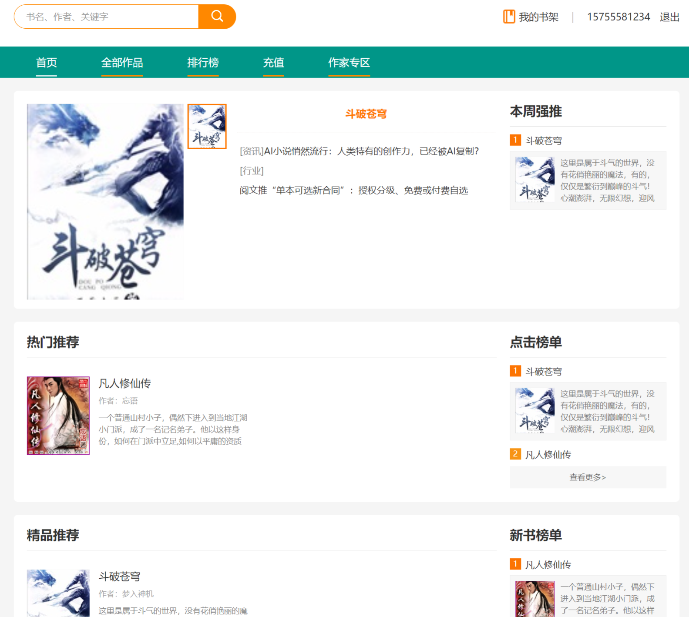Screen dimensions: 689x617
Task: Click the large 斗破苍穹 banner cover
Action: [105, 201]
